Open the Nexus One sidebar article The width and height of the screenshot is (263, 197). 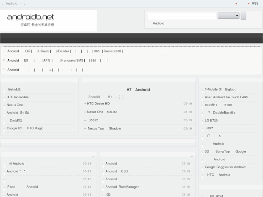click(15, 105)
